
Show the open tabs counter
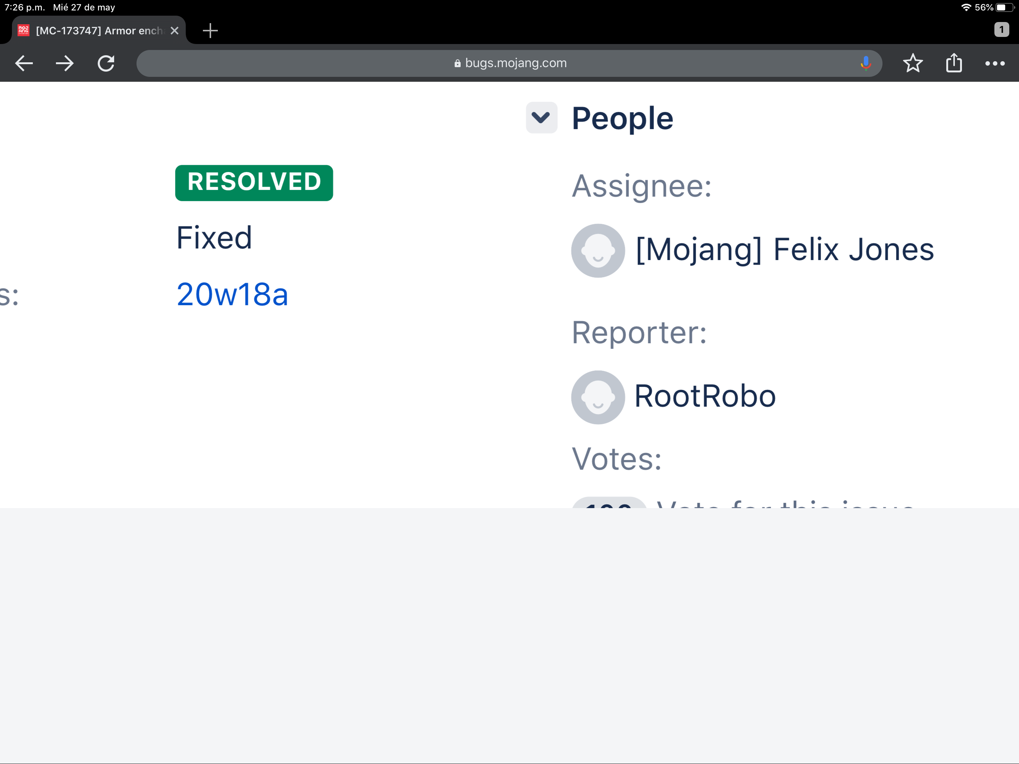point(1001,30)
